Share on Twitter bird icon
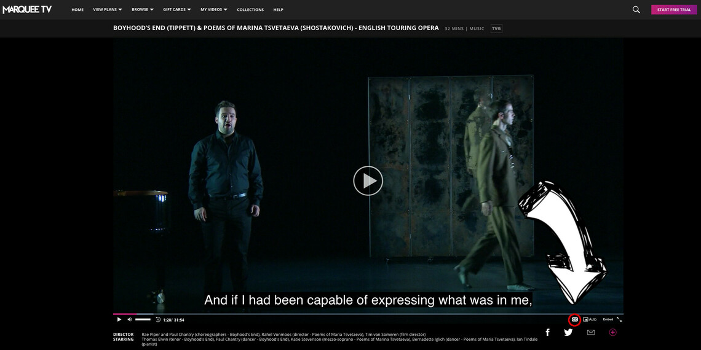Screen dimensions: 701x350 tap(568, 332)
